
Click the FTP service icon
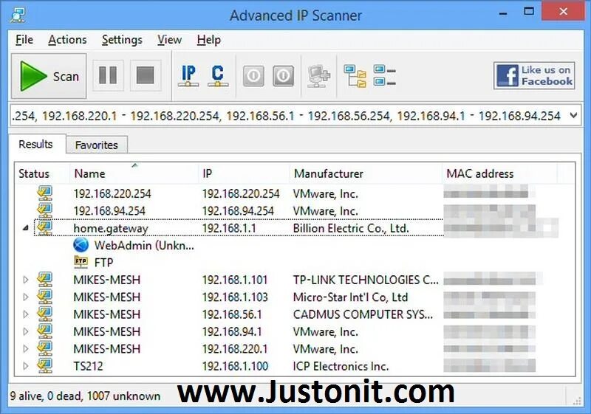(81, 262)
